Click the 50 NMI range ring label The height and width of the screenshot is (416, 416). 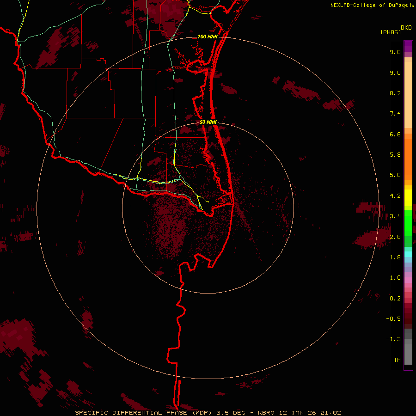208,122
